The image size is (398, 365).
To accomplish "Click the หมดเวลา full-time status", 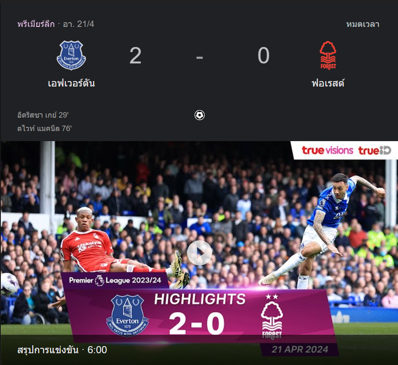I will tap(363, 24).
